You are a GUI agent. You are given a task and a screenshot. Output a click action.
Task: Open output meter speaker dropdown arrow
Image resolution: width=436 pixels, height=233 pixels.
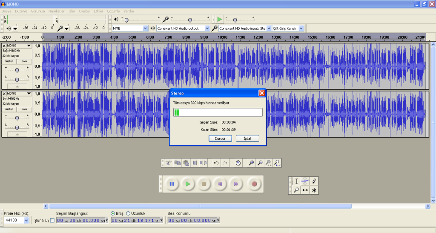click(15, 29)
